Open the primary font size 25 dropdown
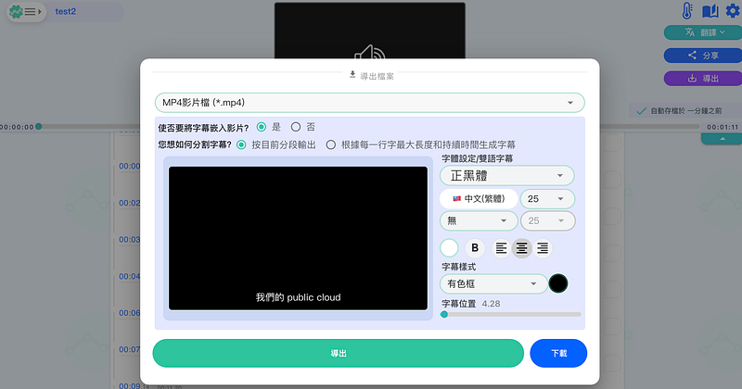 click(x=547, y=199)
